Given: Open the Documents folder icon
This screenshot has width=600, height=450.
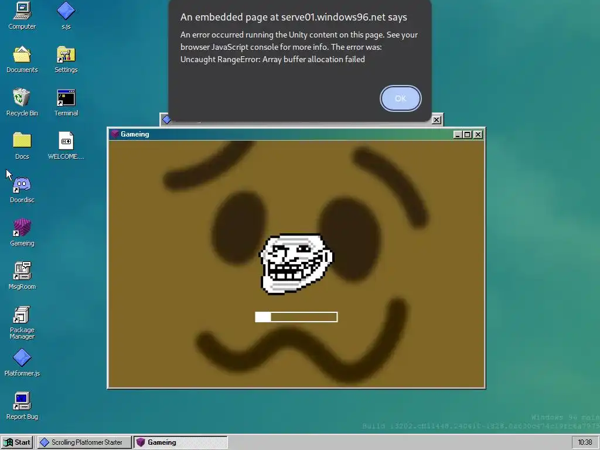Looking at the screenshot, I should (22, 59).
